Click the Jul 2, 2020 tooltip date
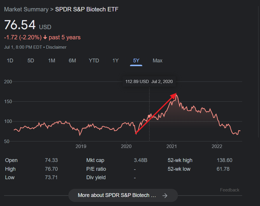The width and height of the screenshot is (260, 206). tap(162, 82)
